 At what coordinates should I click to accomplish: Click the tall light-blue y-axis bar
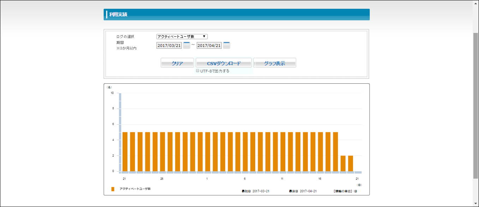tap(120, 132)
